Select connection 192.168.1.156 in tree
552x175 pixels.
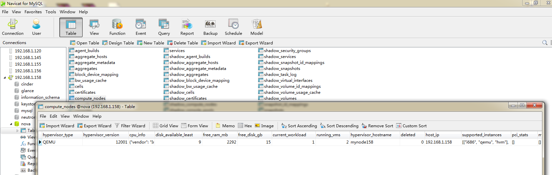28,71
